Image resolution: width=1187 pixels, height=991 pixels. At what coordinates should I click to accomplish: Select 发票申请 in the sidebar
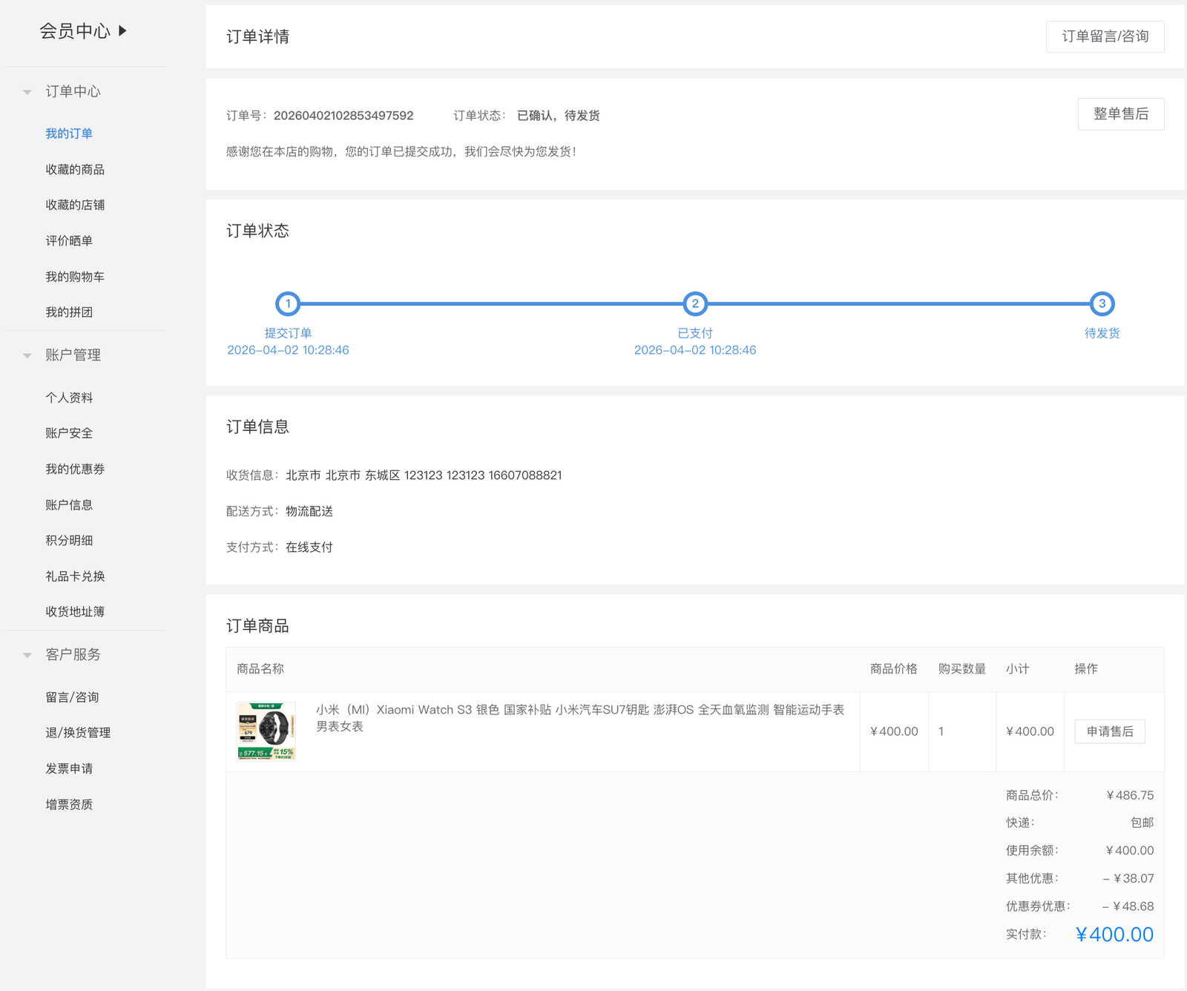click(x=69, y=768)
